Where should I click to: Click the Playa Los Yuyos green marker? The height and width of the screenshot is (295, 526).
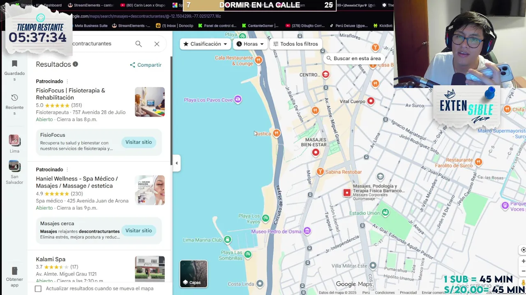coord(265,218)
